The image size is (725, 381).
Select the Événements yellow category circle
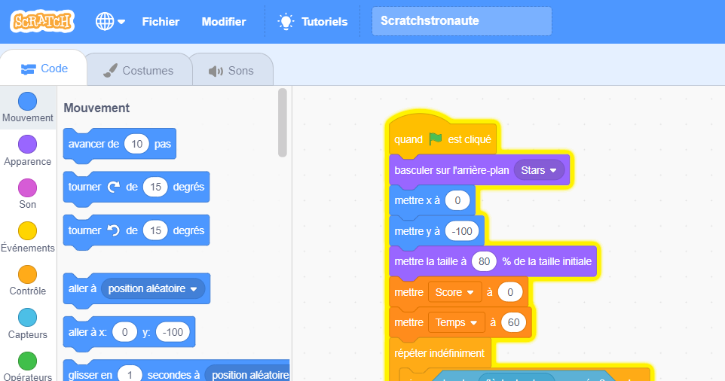[x=27, y=231]
